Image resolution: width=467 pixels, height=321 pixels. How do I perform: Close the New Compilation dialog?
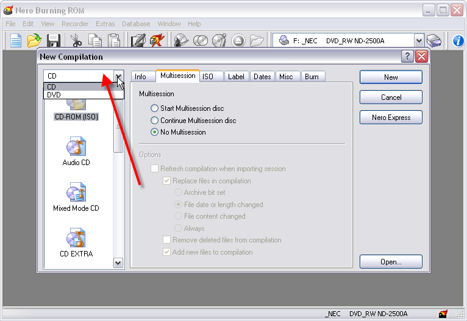pos(421,56)
